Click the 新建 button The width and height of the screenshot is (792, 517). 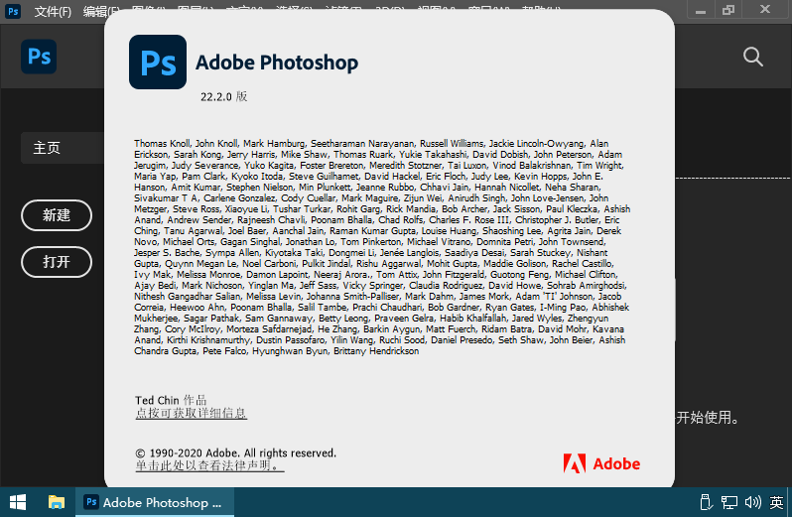coord(57,215)
